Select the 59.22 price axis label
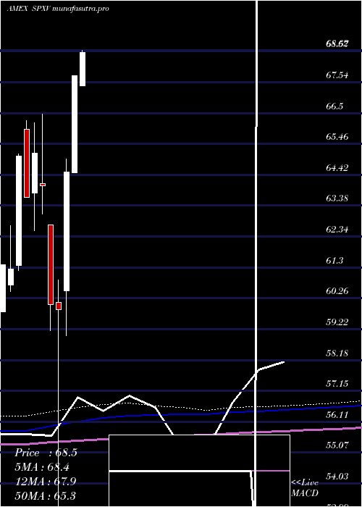The width and height of the screenshot is (362, 507). 337,322
